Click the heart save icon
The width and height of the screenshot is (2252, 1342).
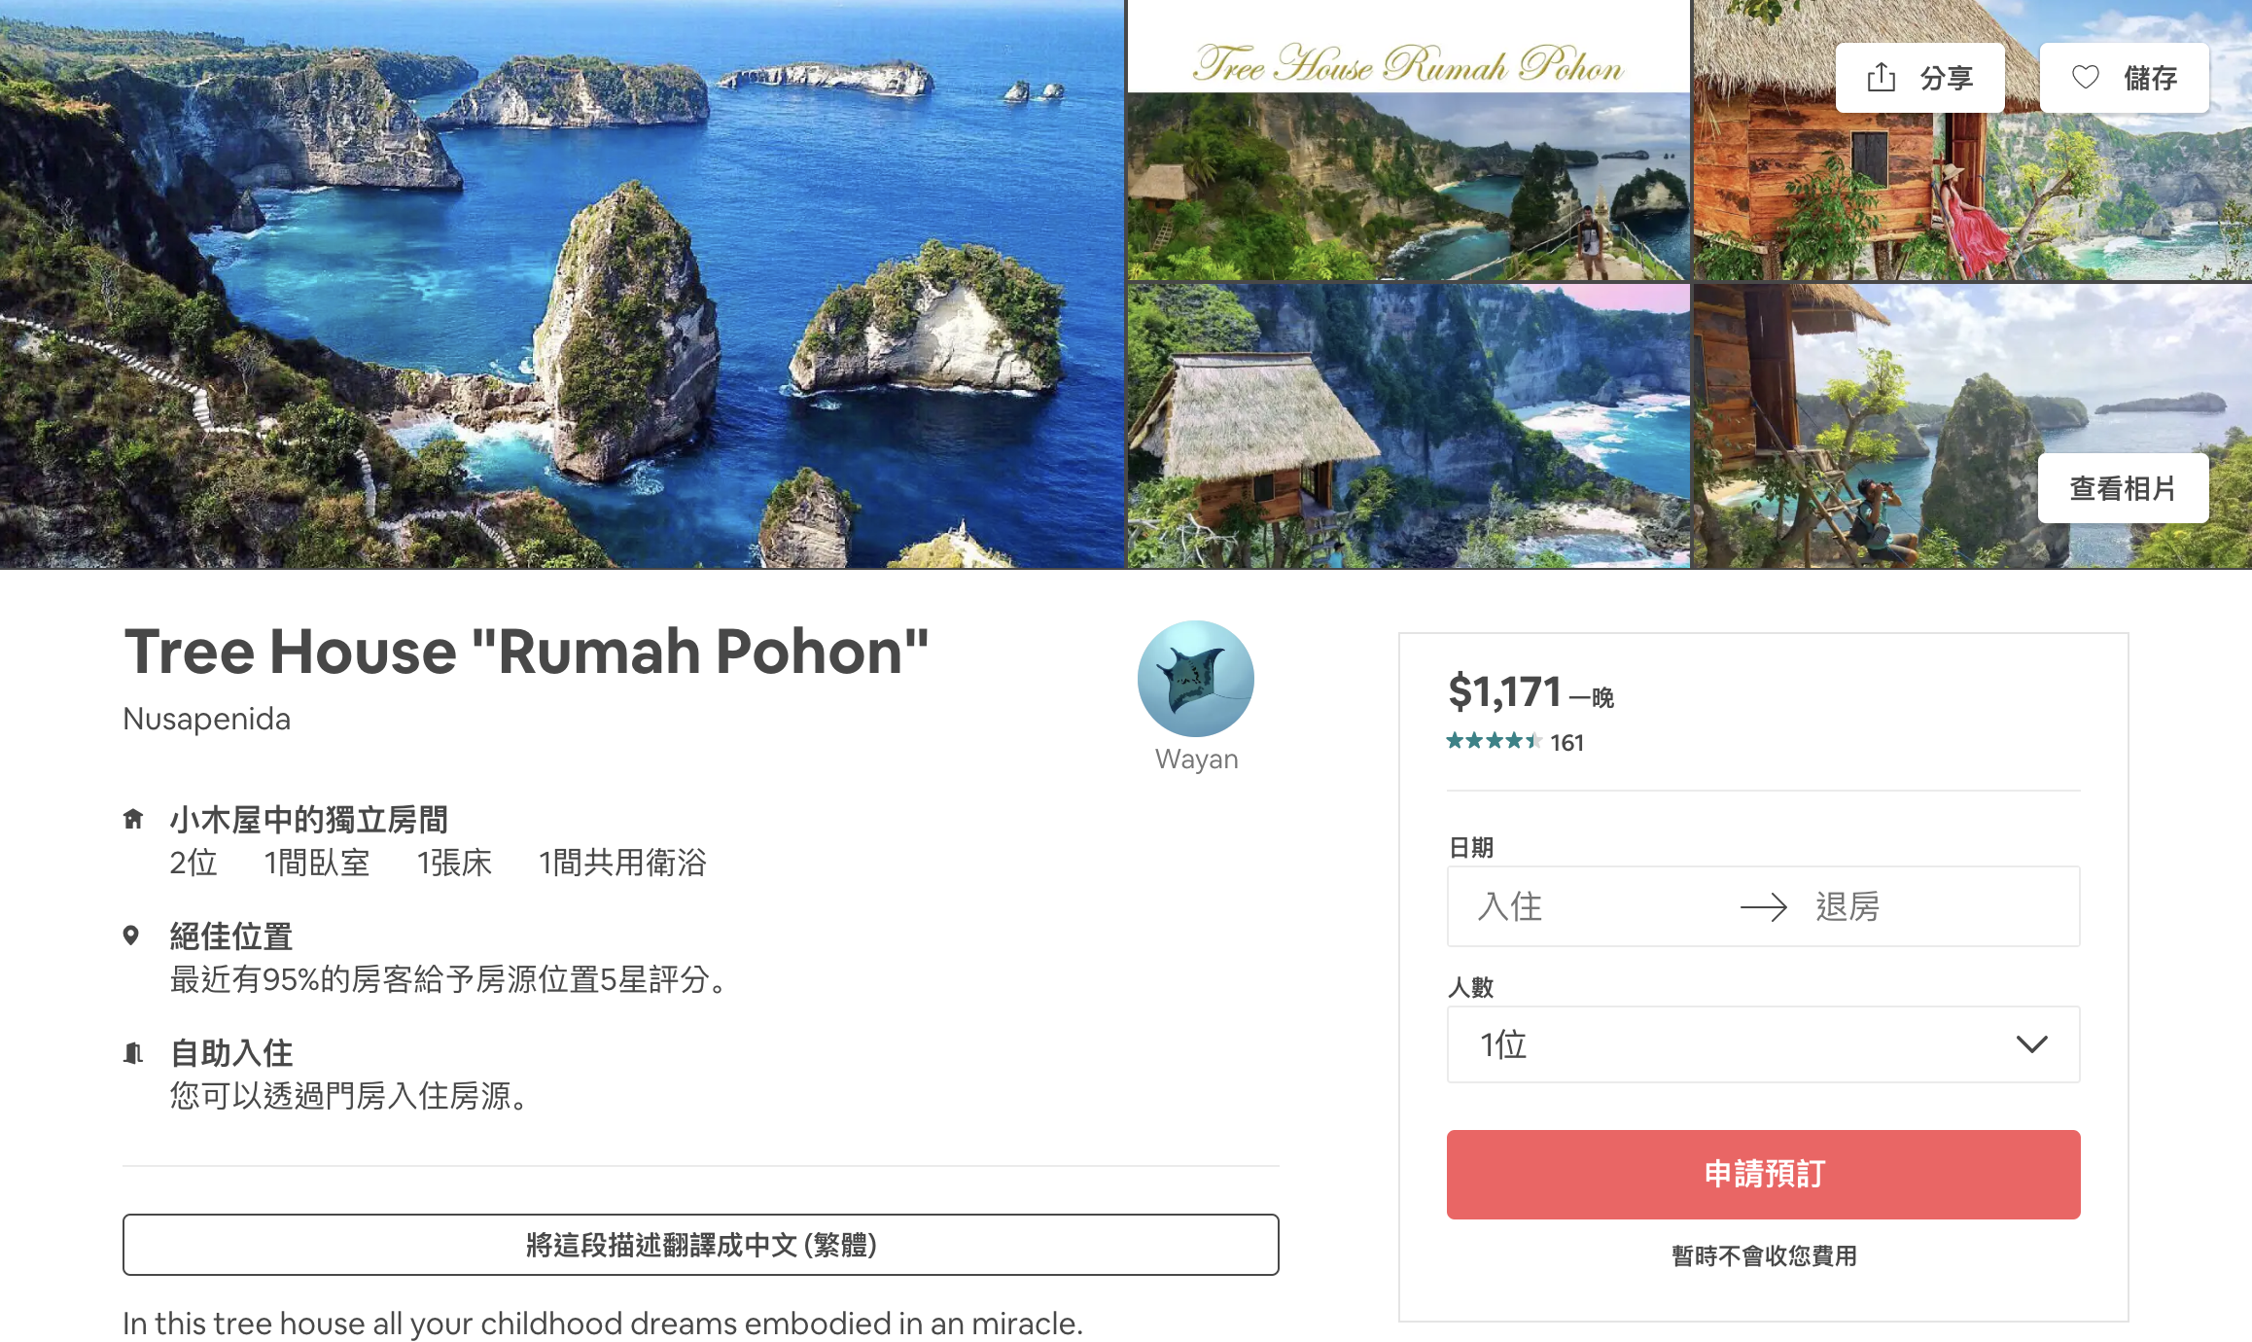coord(2086,77)
